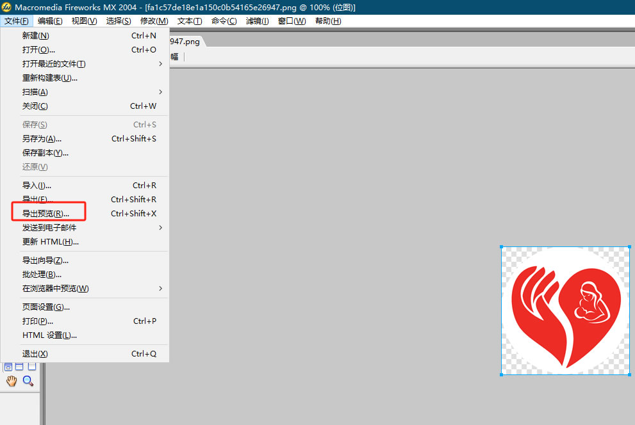Screen dimensions: 635x425
Task: Click the red heart logo image on canvas
Action: point(565,310)
